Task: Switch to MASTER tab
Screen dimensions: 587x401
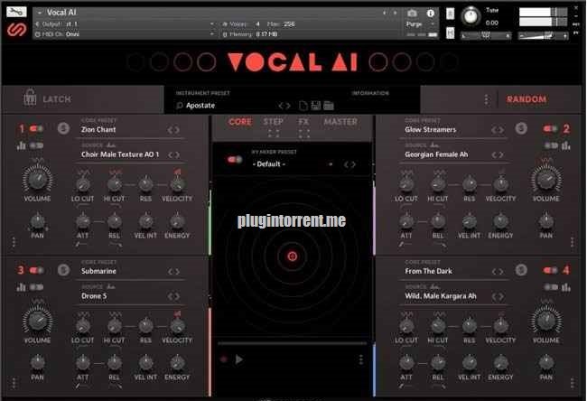Action: click(x=340, y=122)
